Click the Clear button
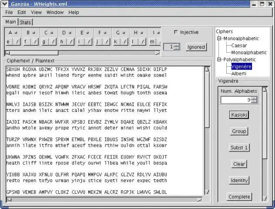 coord(239,164)
